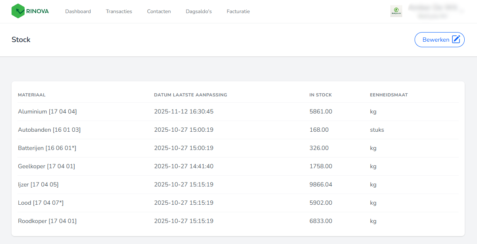Open the blurred user account name

point(435,8)
